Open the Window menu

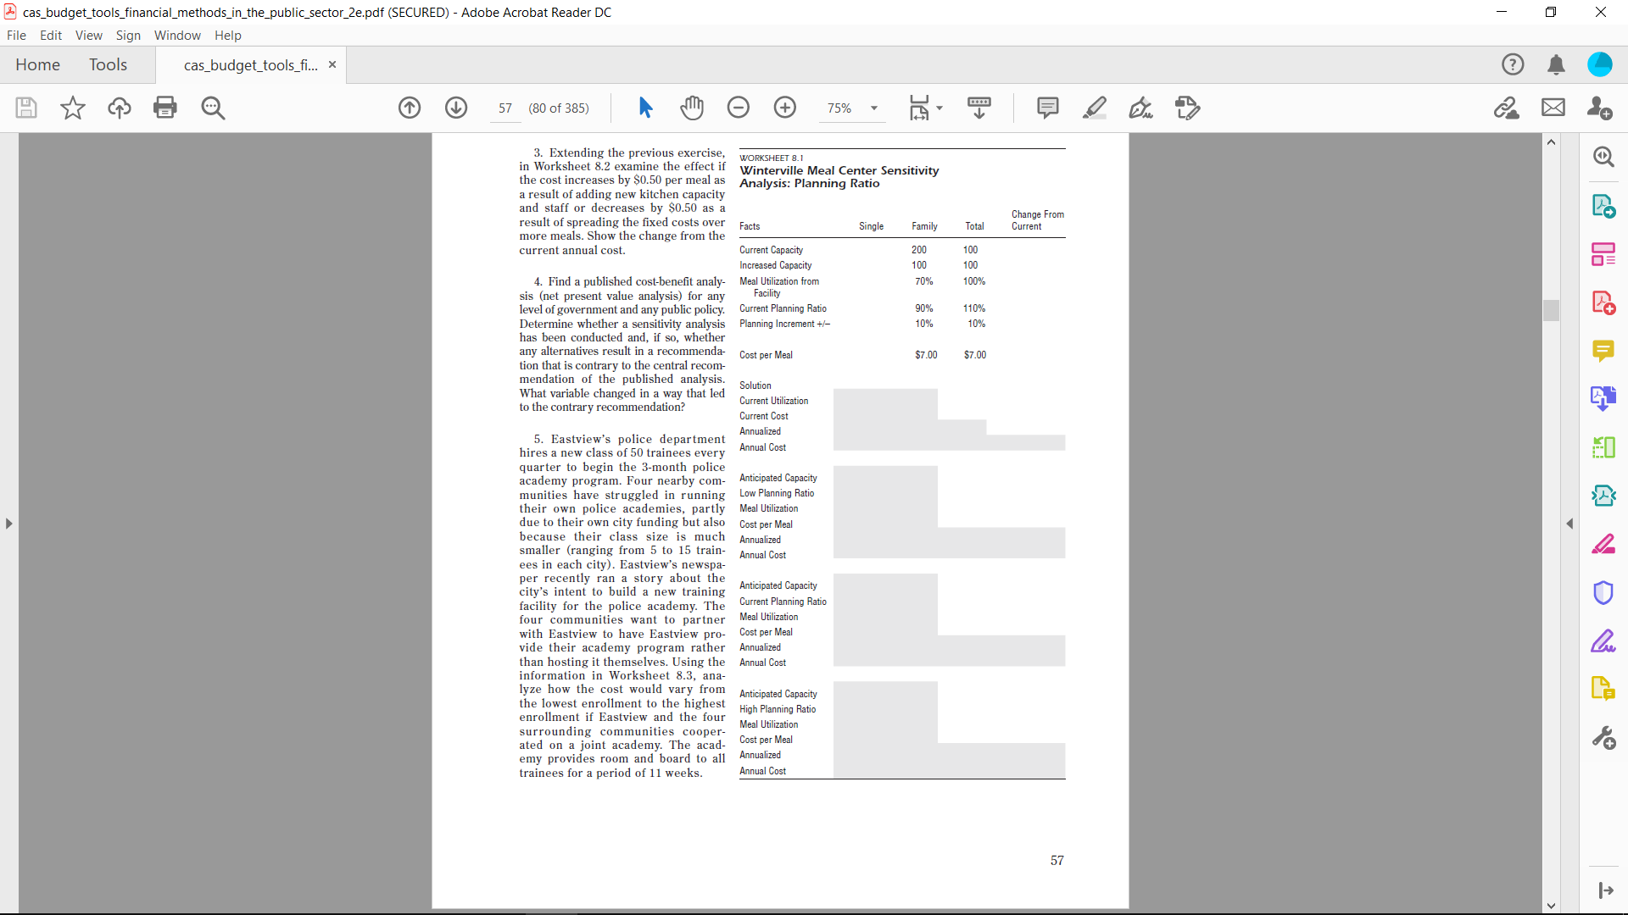[x=177, y=35]
